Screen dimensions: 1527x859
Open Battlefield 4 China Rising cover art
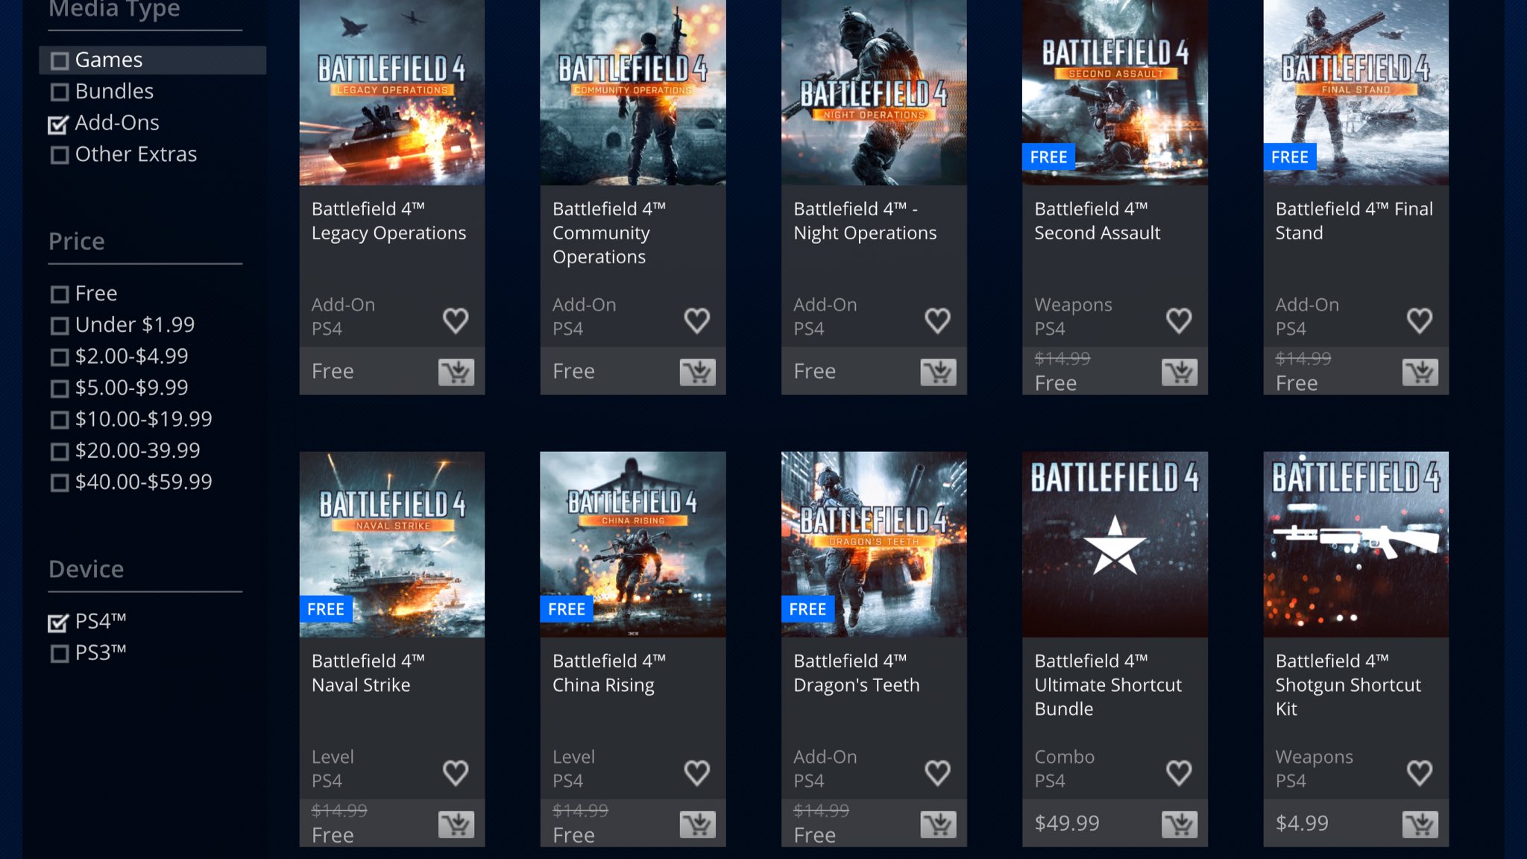coord(633,544)
